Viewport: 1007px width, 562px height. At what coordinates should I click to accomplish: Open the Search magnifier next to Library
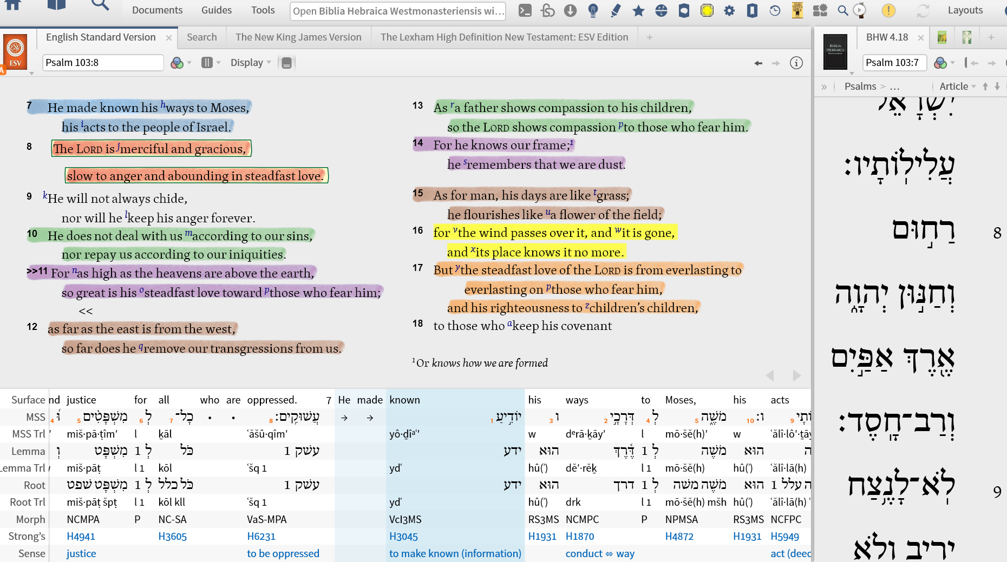tap(100, 5)
